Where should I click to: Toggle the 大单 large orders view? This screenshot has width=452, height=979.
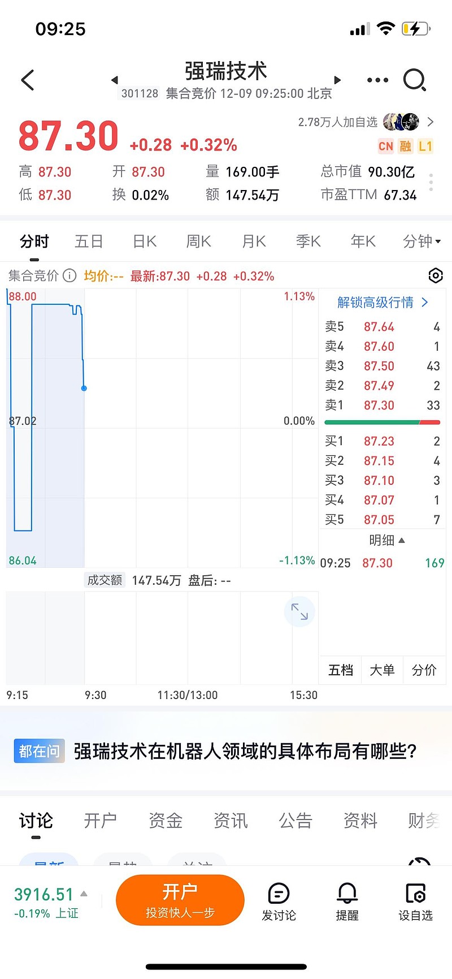point(382,670)
